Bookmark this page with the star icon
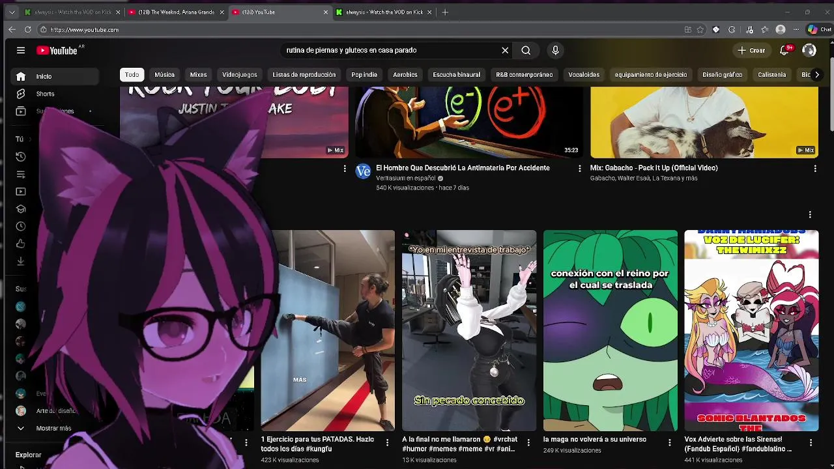The image size is (834, 469). tap(700, 29)
